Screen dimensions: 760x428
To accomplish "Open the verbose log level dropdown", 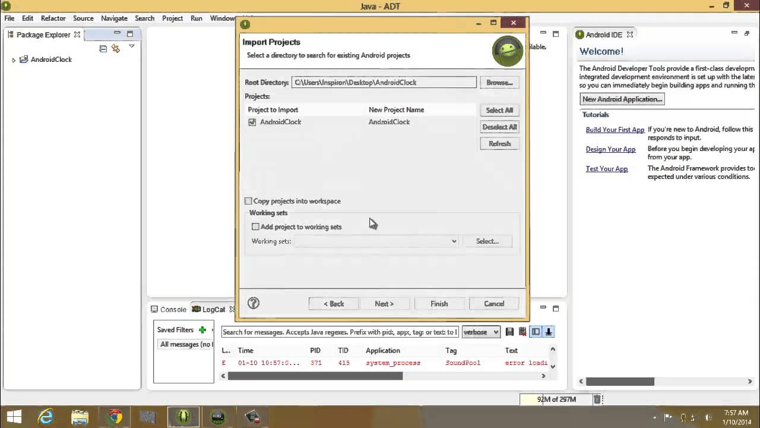I will coord(481,332).
